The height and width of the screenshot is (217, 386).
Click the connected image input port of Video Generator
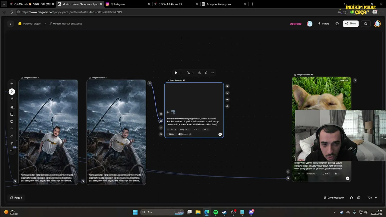(x=161, y=121)
